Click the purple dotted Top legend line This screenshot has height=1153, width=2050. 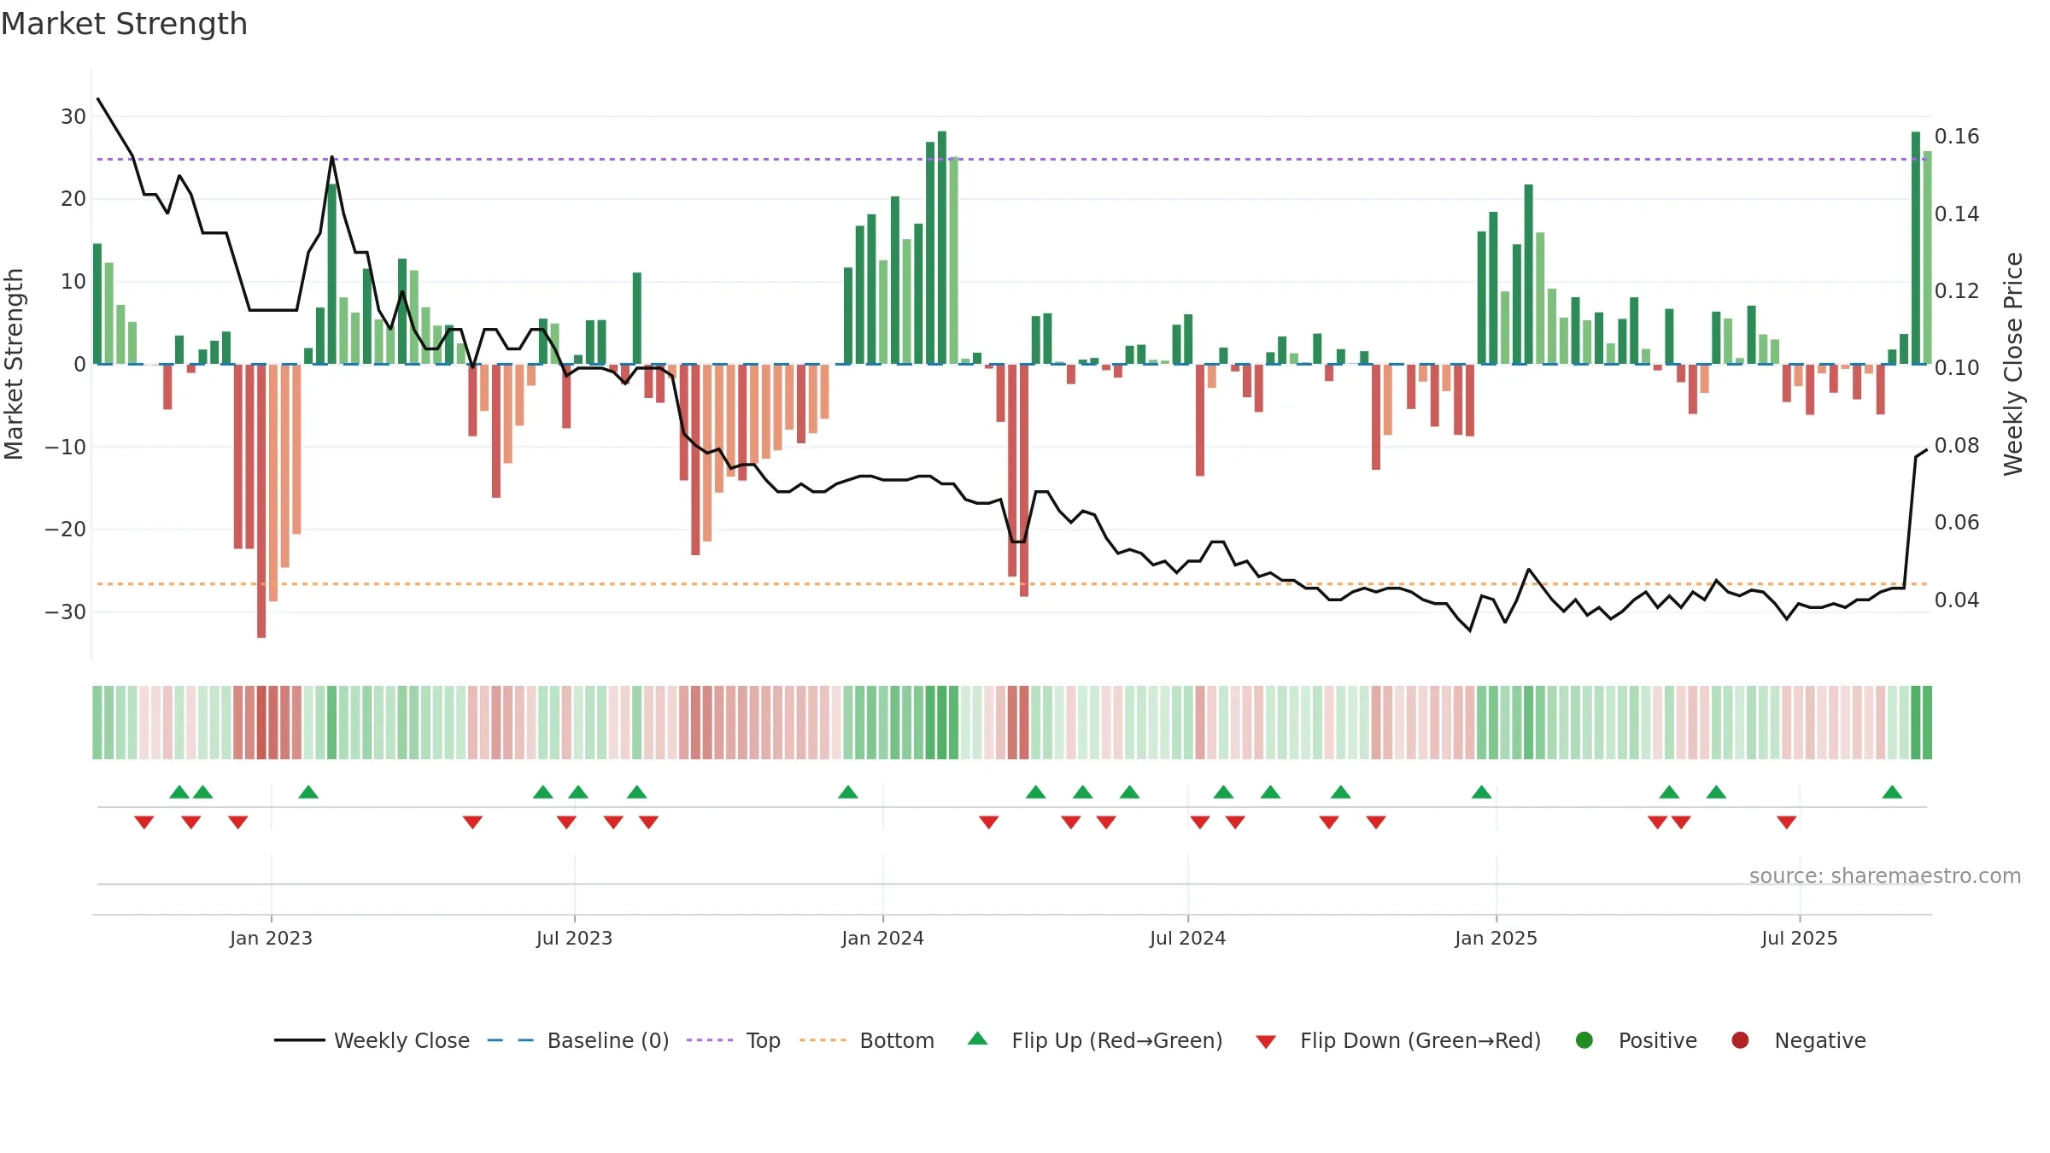coord(710,1040)
